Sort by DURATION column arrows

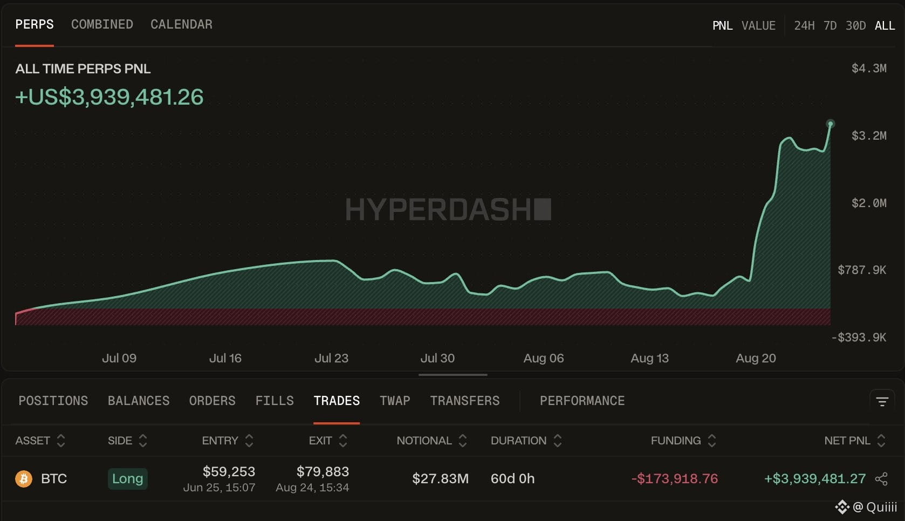tap(558, 441)
